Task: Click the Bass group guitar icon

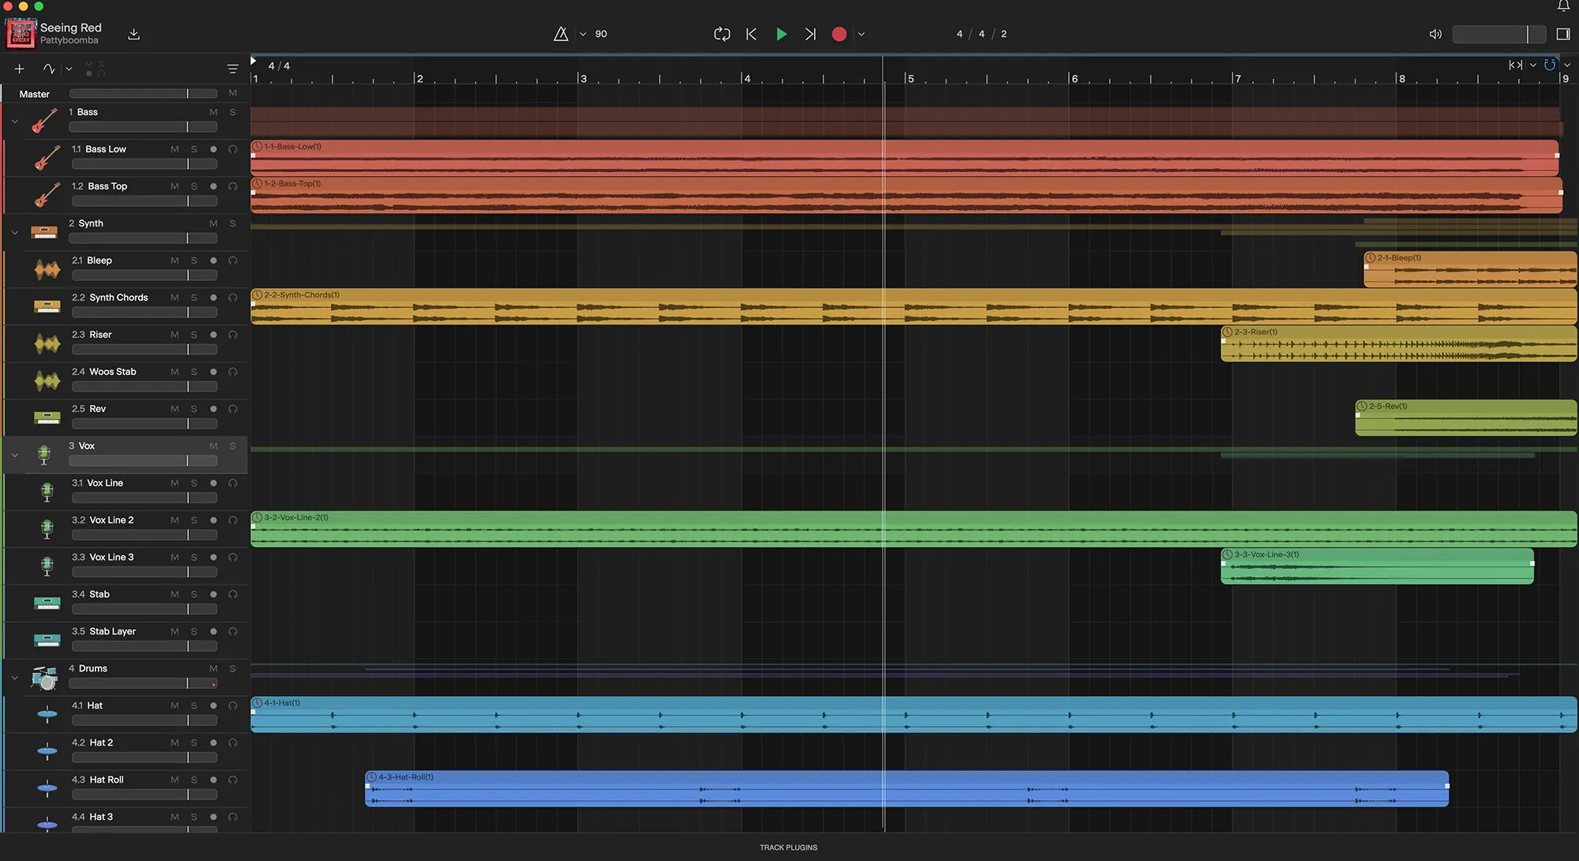Action: 44,121
